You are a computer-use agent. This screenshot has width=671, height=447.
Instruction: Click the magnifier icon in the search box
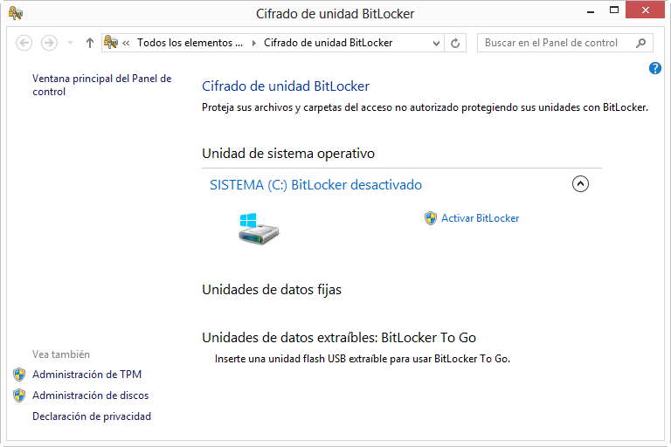coord(640,43)
